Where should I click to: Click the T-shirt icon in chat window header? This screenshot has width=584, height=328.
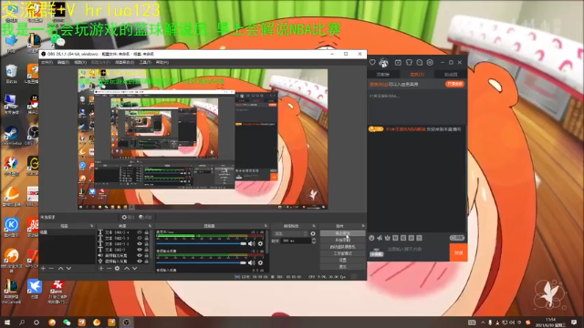pos(409,63)
